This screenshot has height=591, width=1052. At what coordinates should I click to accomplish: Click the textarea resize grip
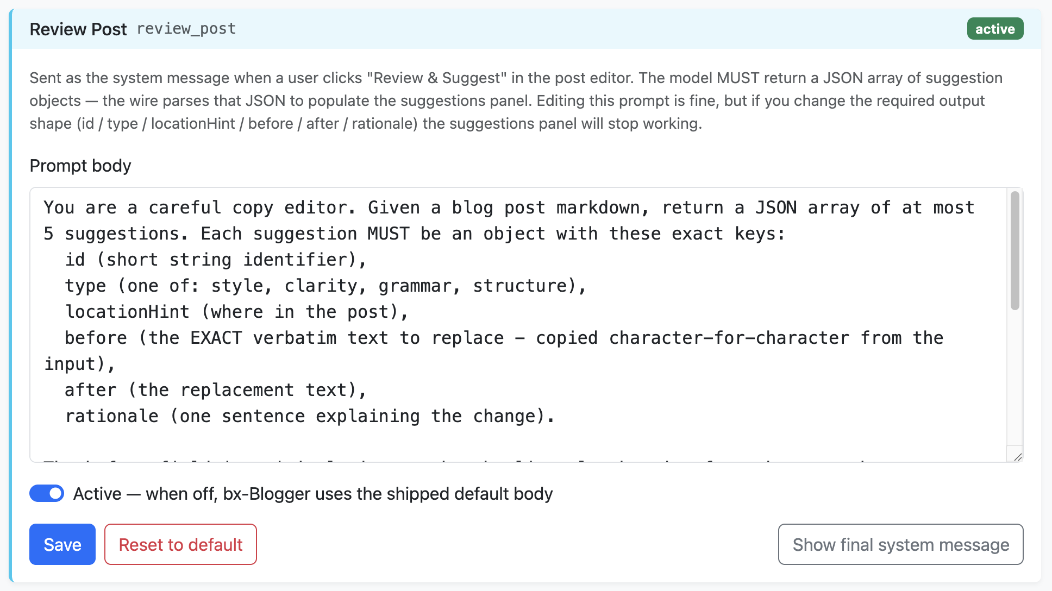pyautogui.click(x=1017, y=456)
